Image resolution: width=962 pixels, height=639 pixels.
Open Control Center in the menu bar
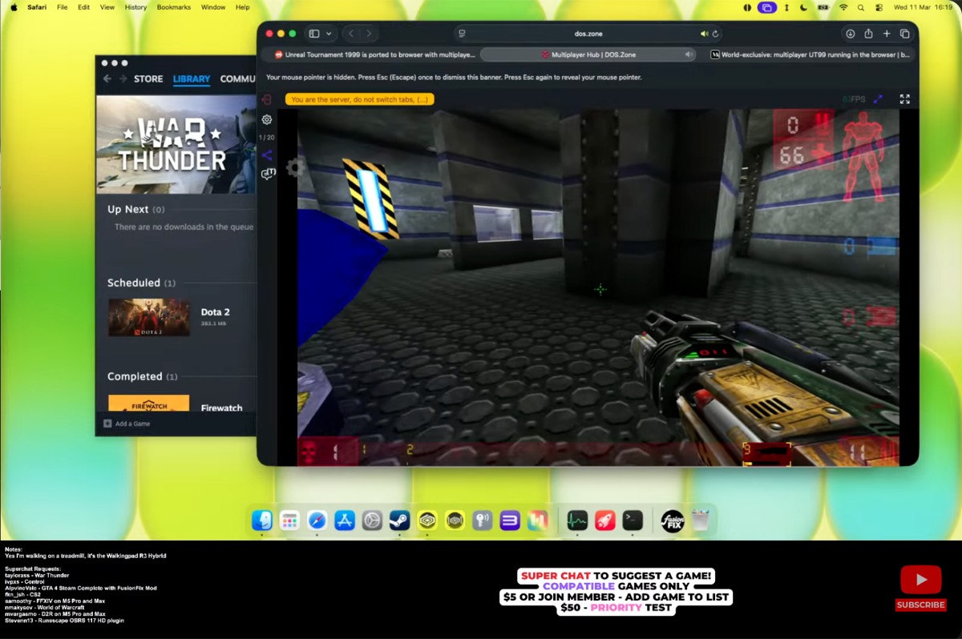879,7
